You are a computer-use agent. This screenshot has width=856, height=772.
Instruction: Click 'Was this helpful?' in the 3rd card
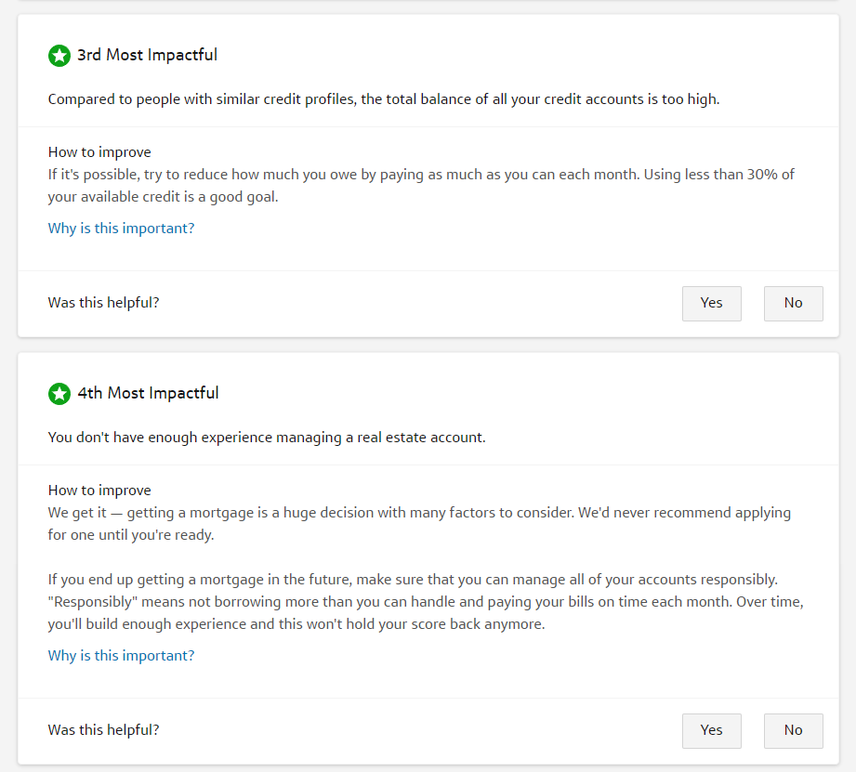coord(103,303)
